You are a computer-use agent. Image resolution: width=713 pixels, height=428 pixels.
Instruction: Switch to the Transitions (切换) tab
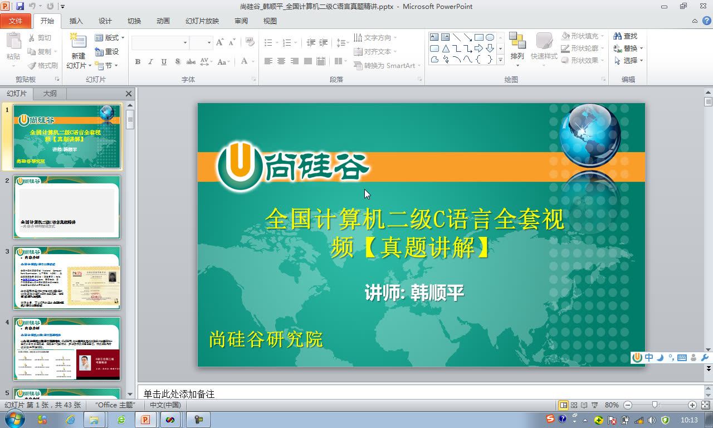point(134,21)
